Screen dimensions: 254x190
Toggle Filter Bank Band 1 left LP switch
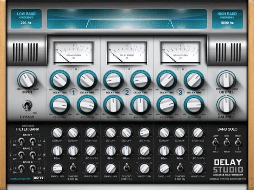tap(21, 141)
